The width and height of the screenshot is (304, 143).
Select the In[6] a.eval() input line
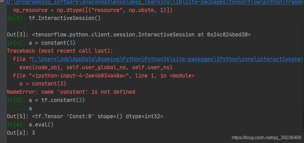30,124
